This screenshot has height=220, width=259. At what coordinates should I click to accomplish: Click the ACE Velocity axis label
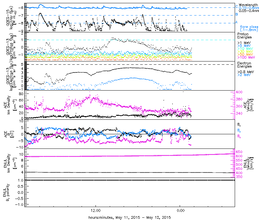(248, 105)
